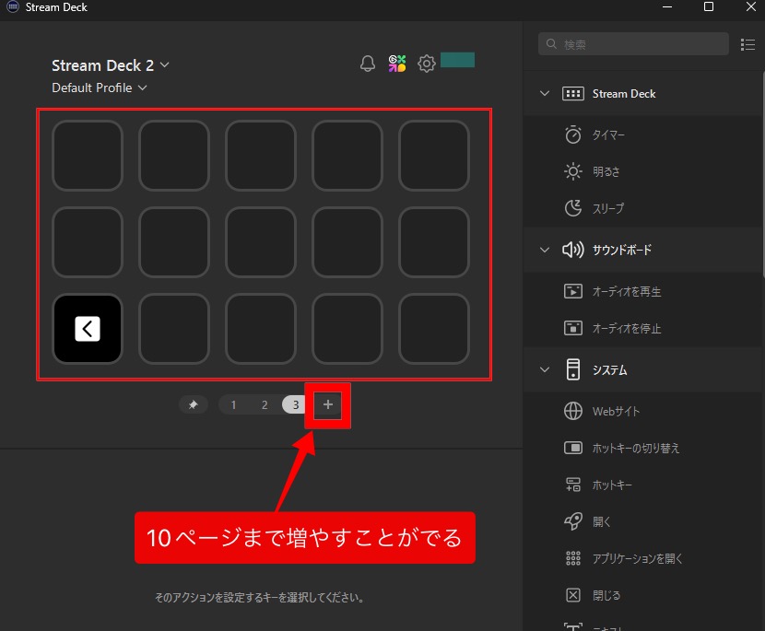Select the ホットキー action
Viewport: 765px width, 631px height.
[641, 485]
